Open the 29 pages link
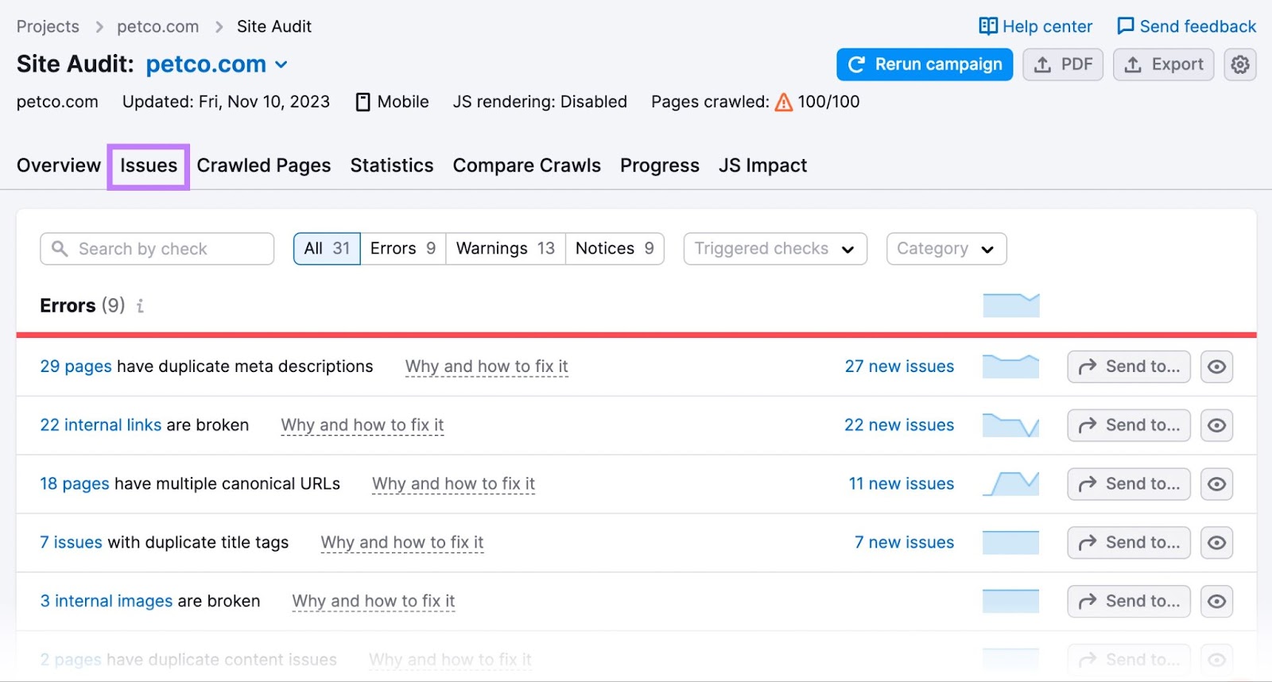The image size is (1272, 682). tap(76, 366)
